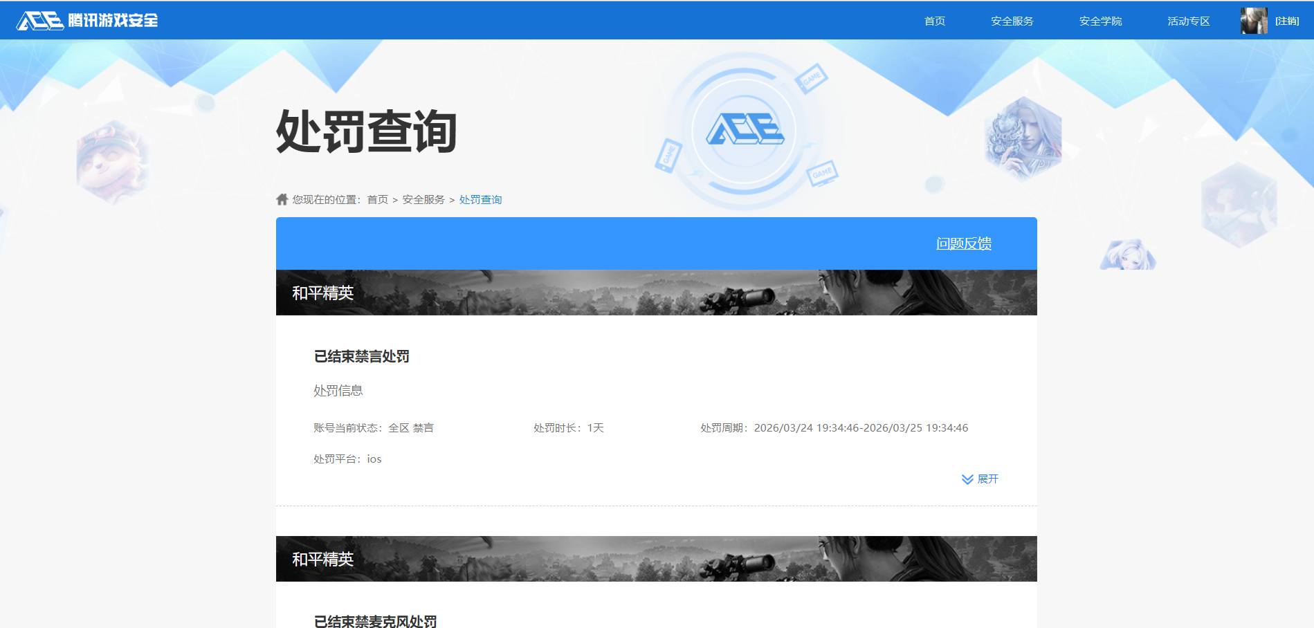Screen dimensions: 1314x628
Task: Click the large 处罚查询 page title
Action: [x=366, y=131]
